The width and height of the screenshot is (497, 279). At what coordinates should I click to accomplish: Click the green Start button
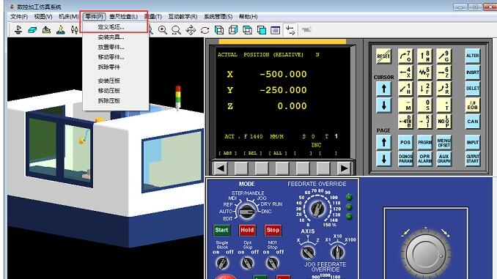pyautogui.click(x=221, y=230)
